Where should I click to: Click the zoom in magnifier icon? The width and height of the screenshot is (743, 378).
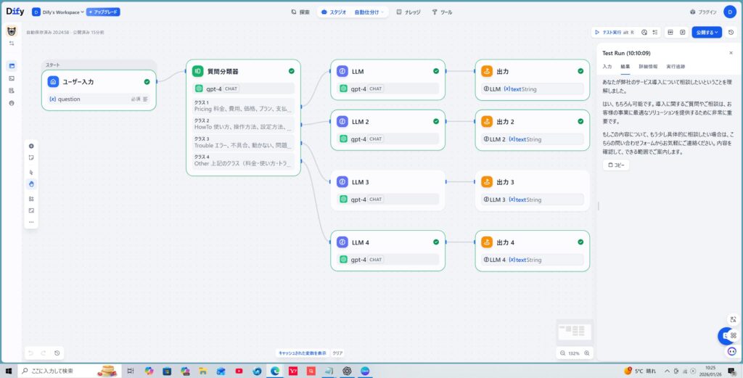click(x=587, y=353)
